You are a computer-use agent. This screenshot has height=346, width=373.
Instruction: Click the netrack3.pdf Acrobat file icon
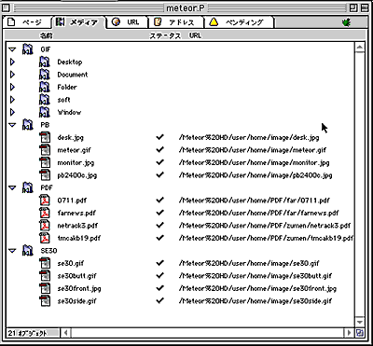pos(45,226)
